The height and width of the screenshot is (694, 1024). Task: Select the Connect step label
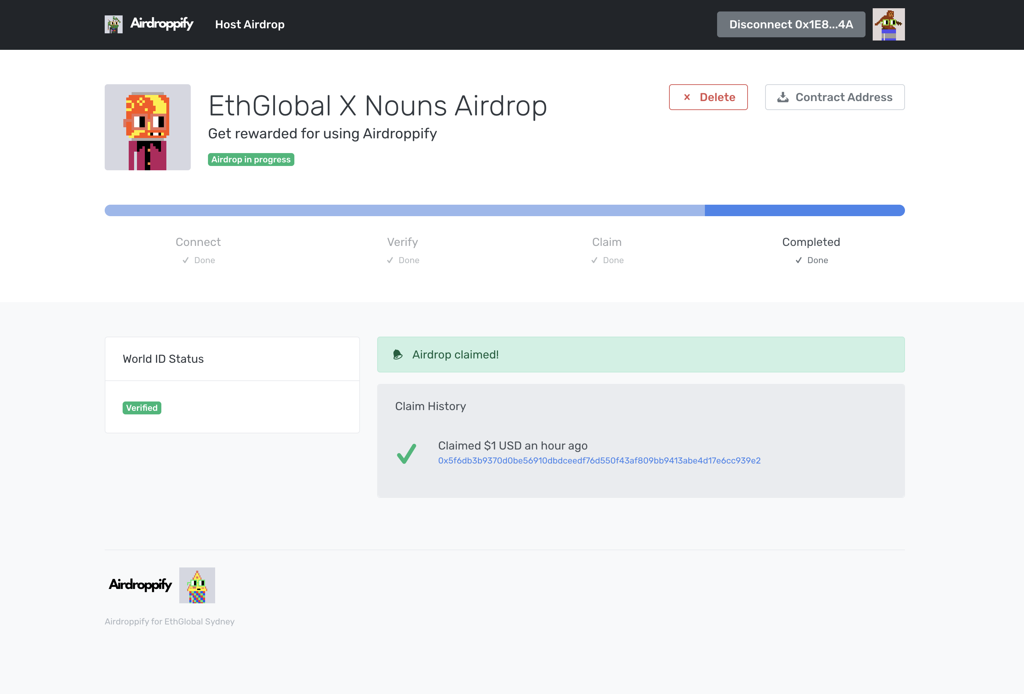point(198,242)
